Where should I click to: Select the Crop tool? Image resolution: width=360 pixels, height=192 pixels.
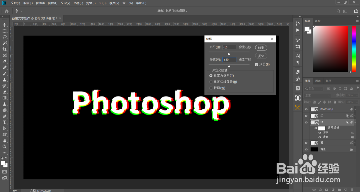click(x=5, y=49)
